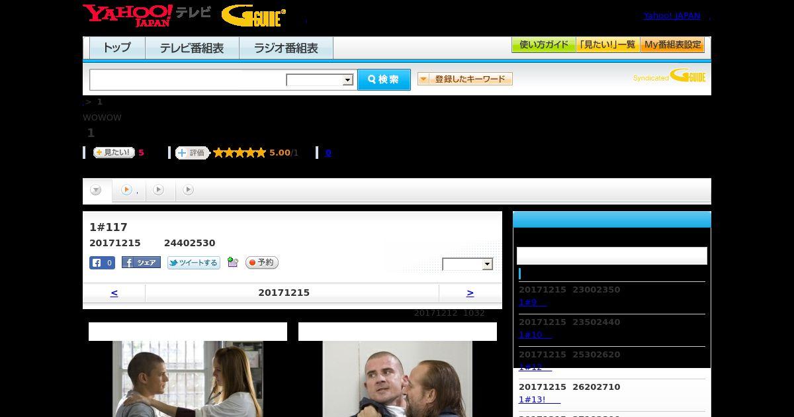Screen dimensions: 794x417
Task: Expand 登録したキーワード dropdown
Action: click(x=465, y=79)
